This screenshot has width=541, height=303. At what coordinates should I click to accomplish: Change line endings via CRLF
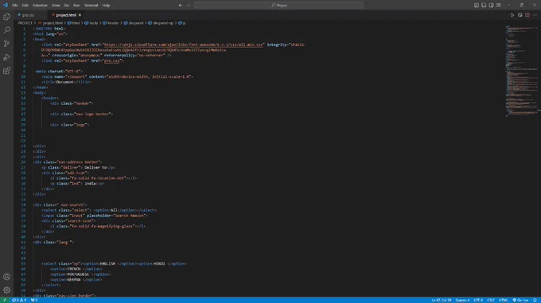click(491, 301)
